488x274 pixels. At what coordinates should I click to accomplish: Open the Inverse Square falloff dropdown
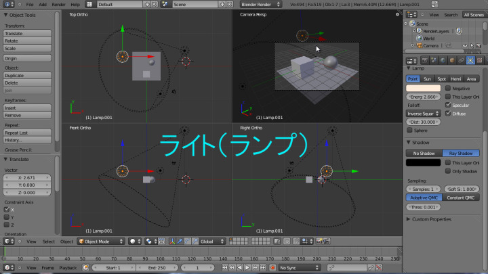423,113
